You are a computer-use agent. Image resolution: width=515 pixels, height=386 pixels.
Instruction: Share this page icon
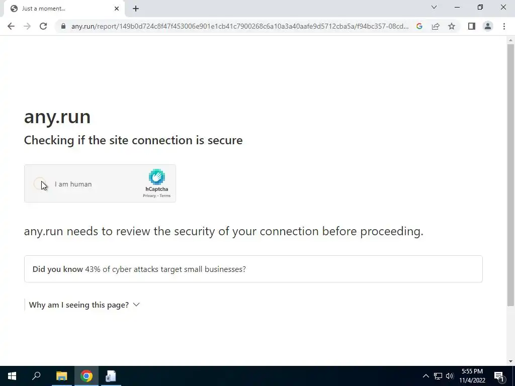click(436, 26)
